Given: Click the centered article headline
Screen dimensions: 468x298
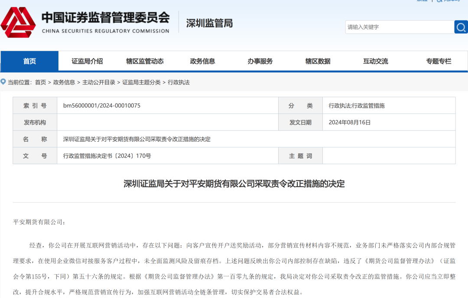Looking at the screenshot, I should coord(234,184).
